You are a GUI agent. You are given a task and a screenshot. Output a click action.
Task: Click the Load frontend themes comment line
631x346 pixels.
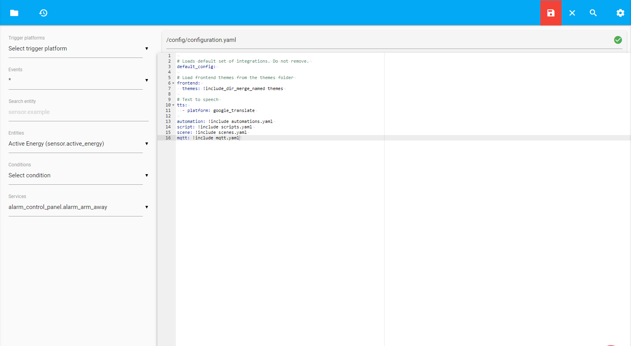pyautogui.click(x=235, y=77)
